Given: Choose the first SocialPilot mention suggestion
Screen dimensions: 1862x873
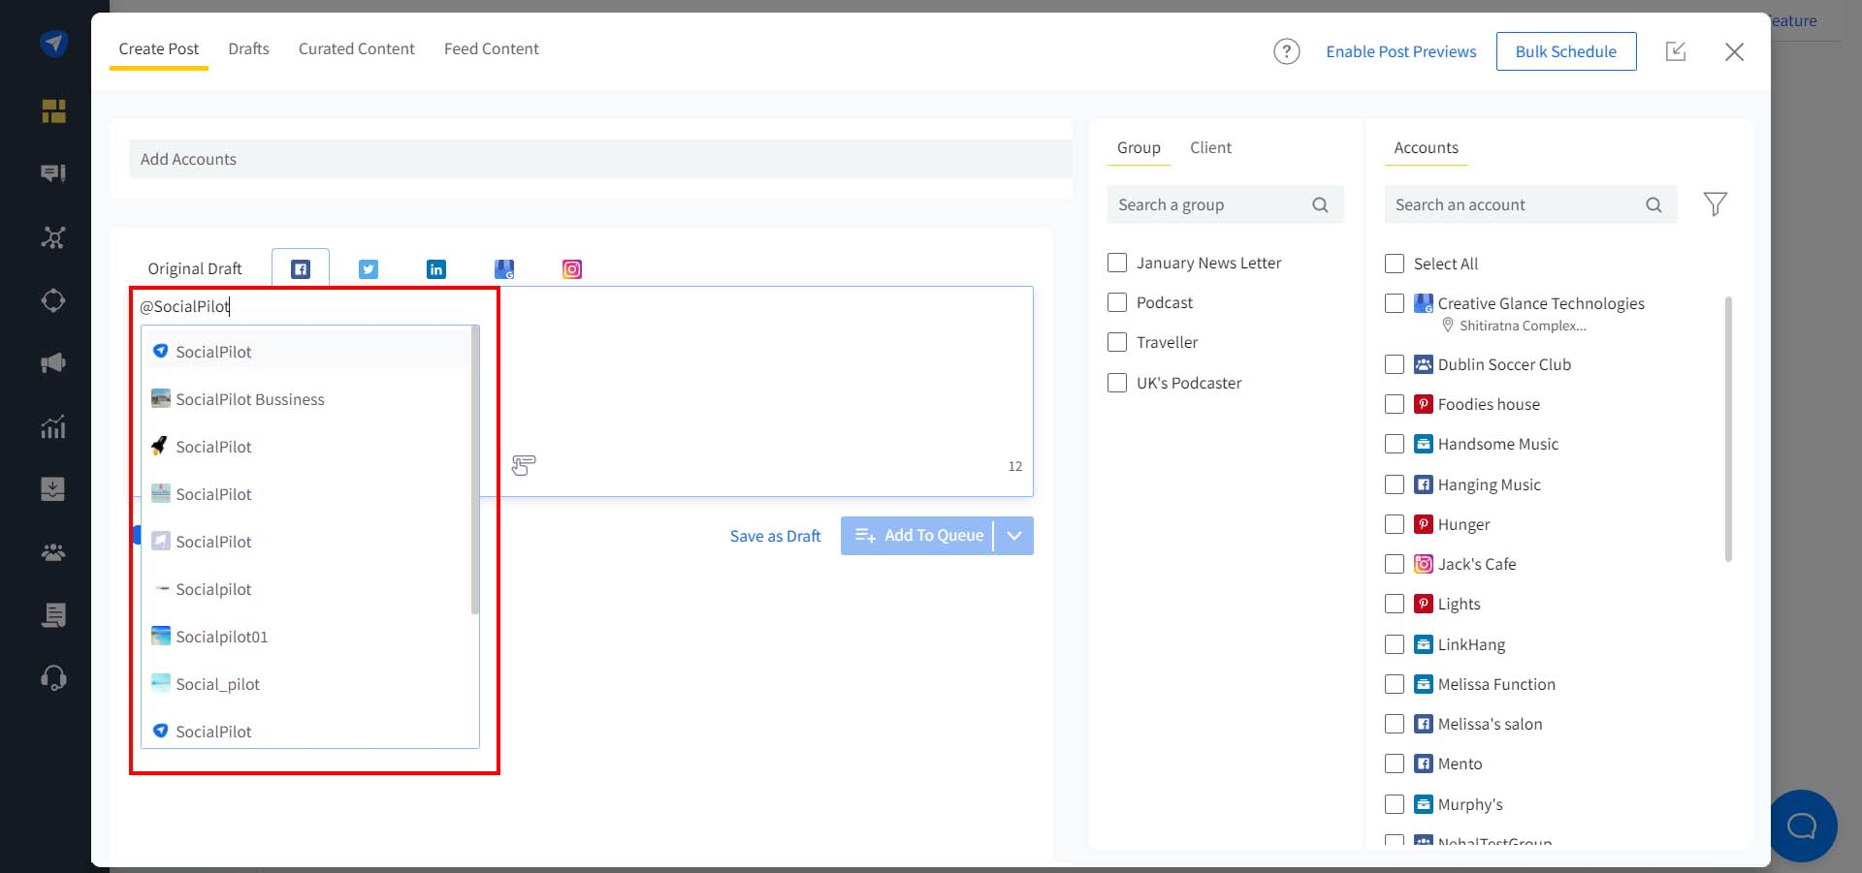Looking at the screenshot, I should tap(306, 352).
